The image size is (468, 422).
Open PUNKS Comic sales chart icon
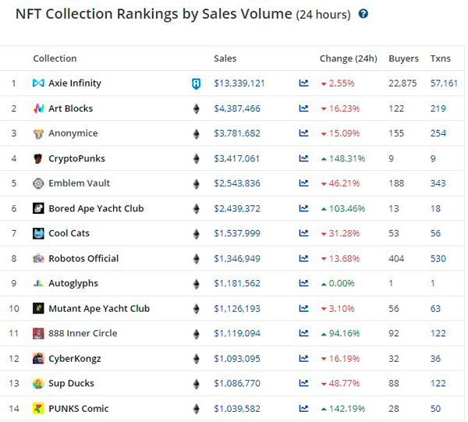303,408
